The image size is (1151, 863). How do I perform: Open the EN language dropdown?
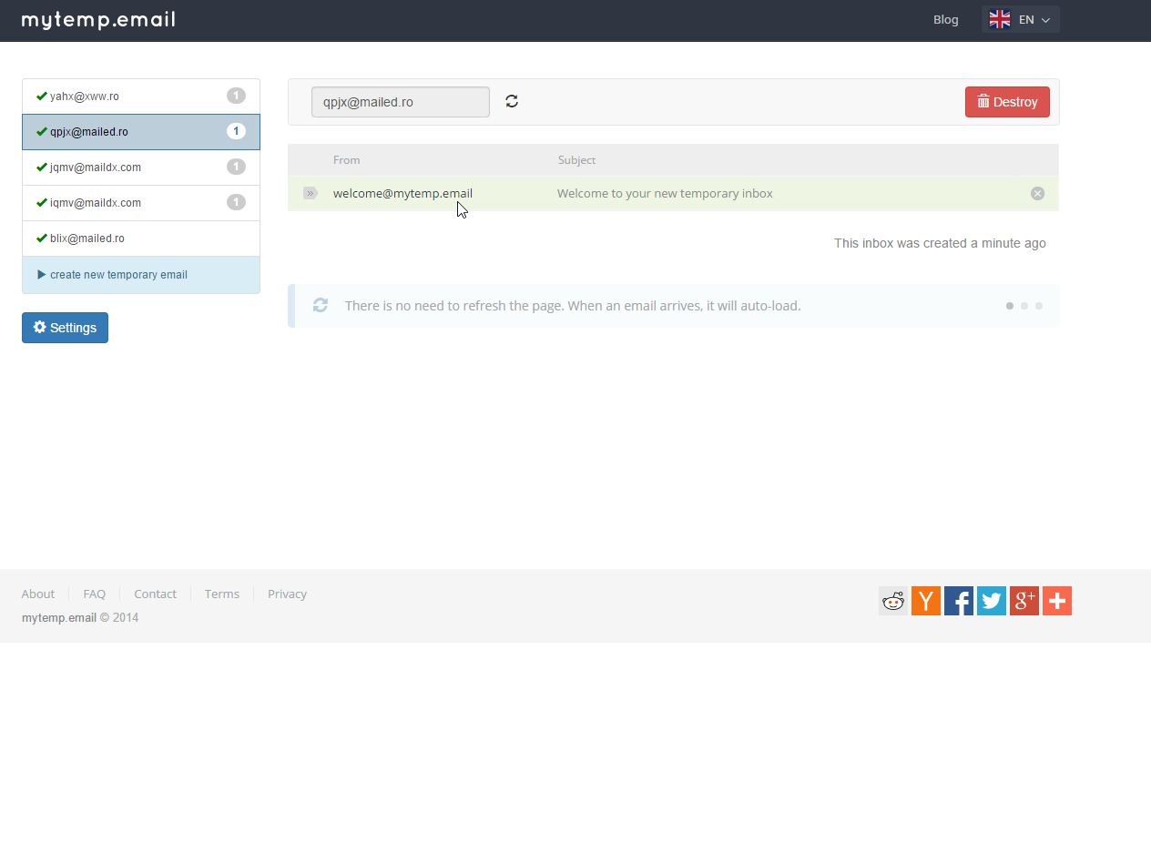coord(1021,19)
